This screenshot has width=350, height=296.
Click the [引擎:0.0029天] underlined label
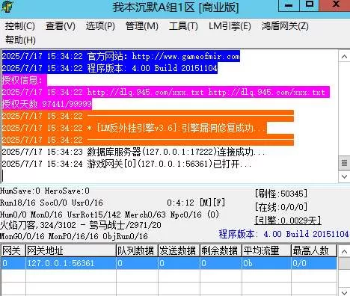tap(288, 221)
